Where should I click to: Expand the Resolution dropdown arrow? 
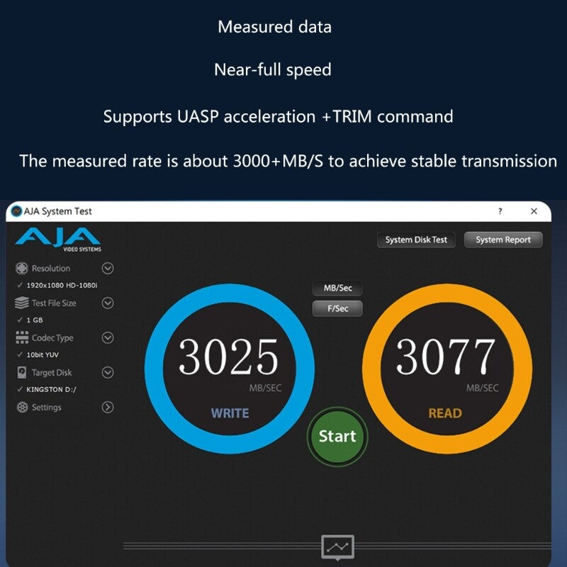(x=108, y=269)
